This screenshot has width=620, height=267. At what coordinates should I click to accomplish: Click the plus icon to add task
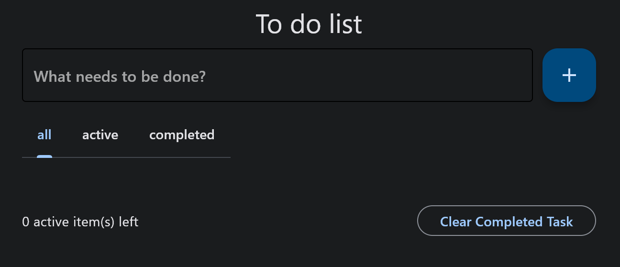pos(569,75)
